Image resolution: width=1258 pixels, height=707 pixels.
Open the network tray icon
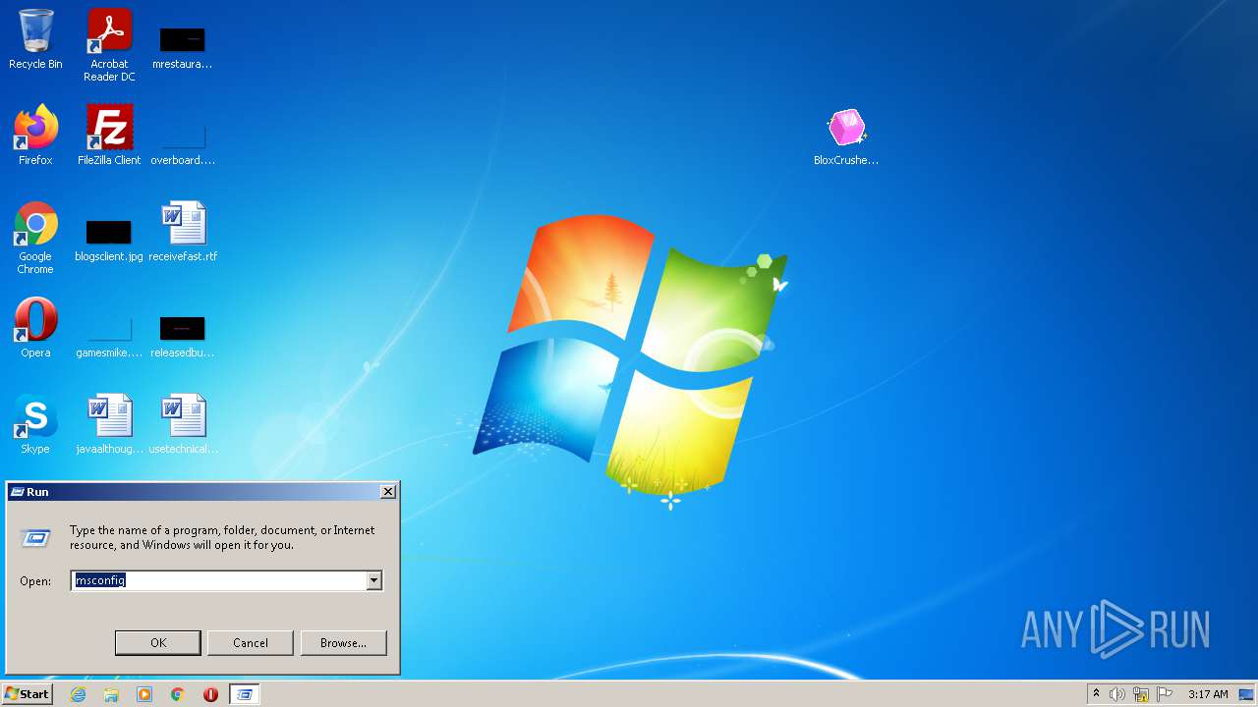(1141, 694)
